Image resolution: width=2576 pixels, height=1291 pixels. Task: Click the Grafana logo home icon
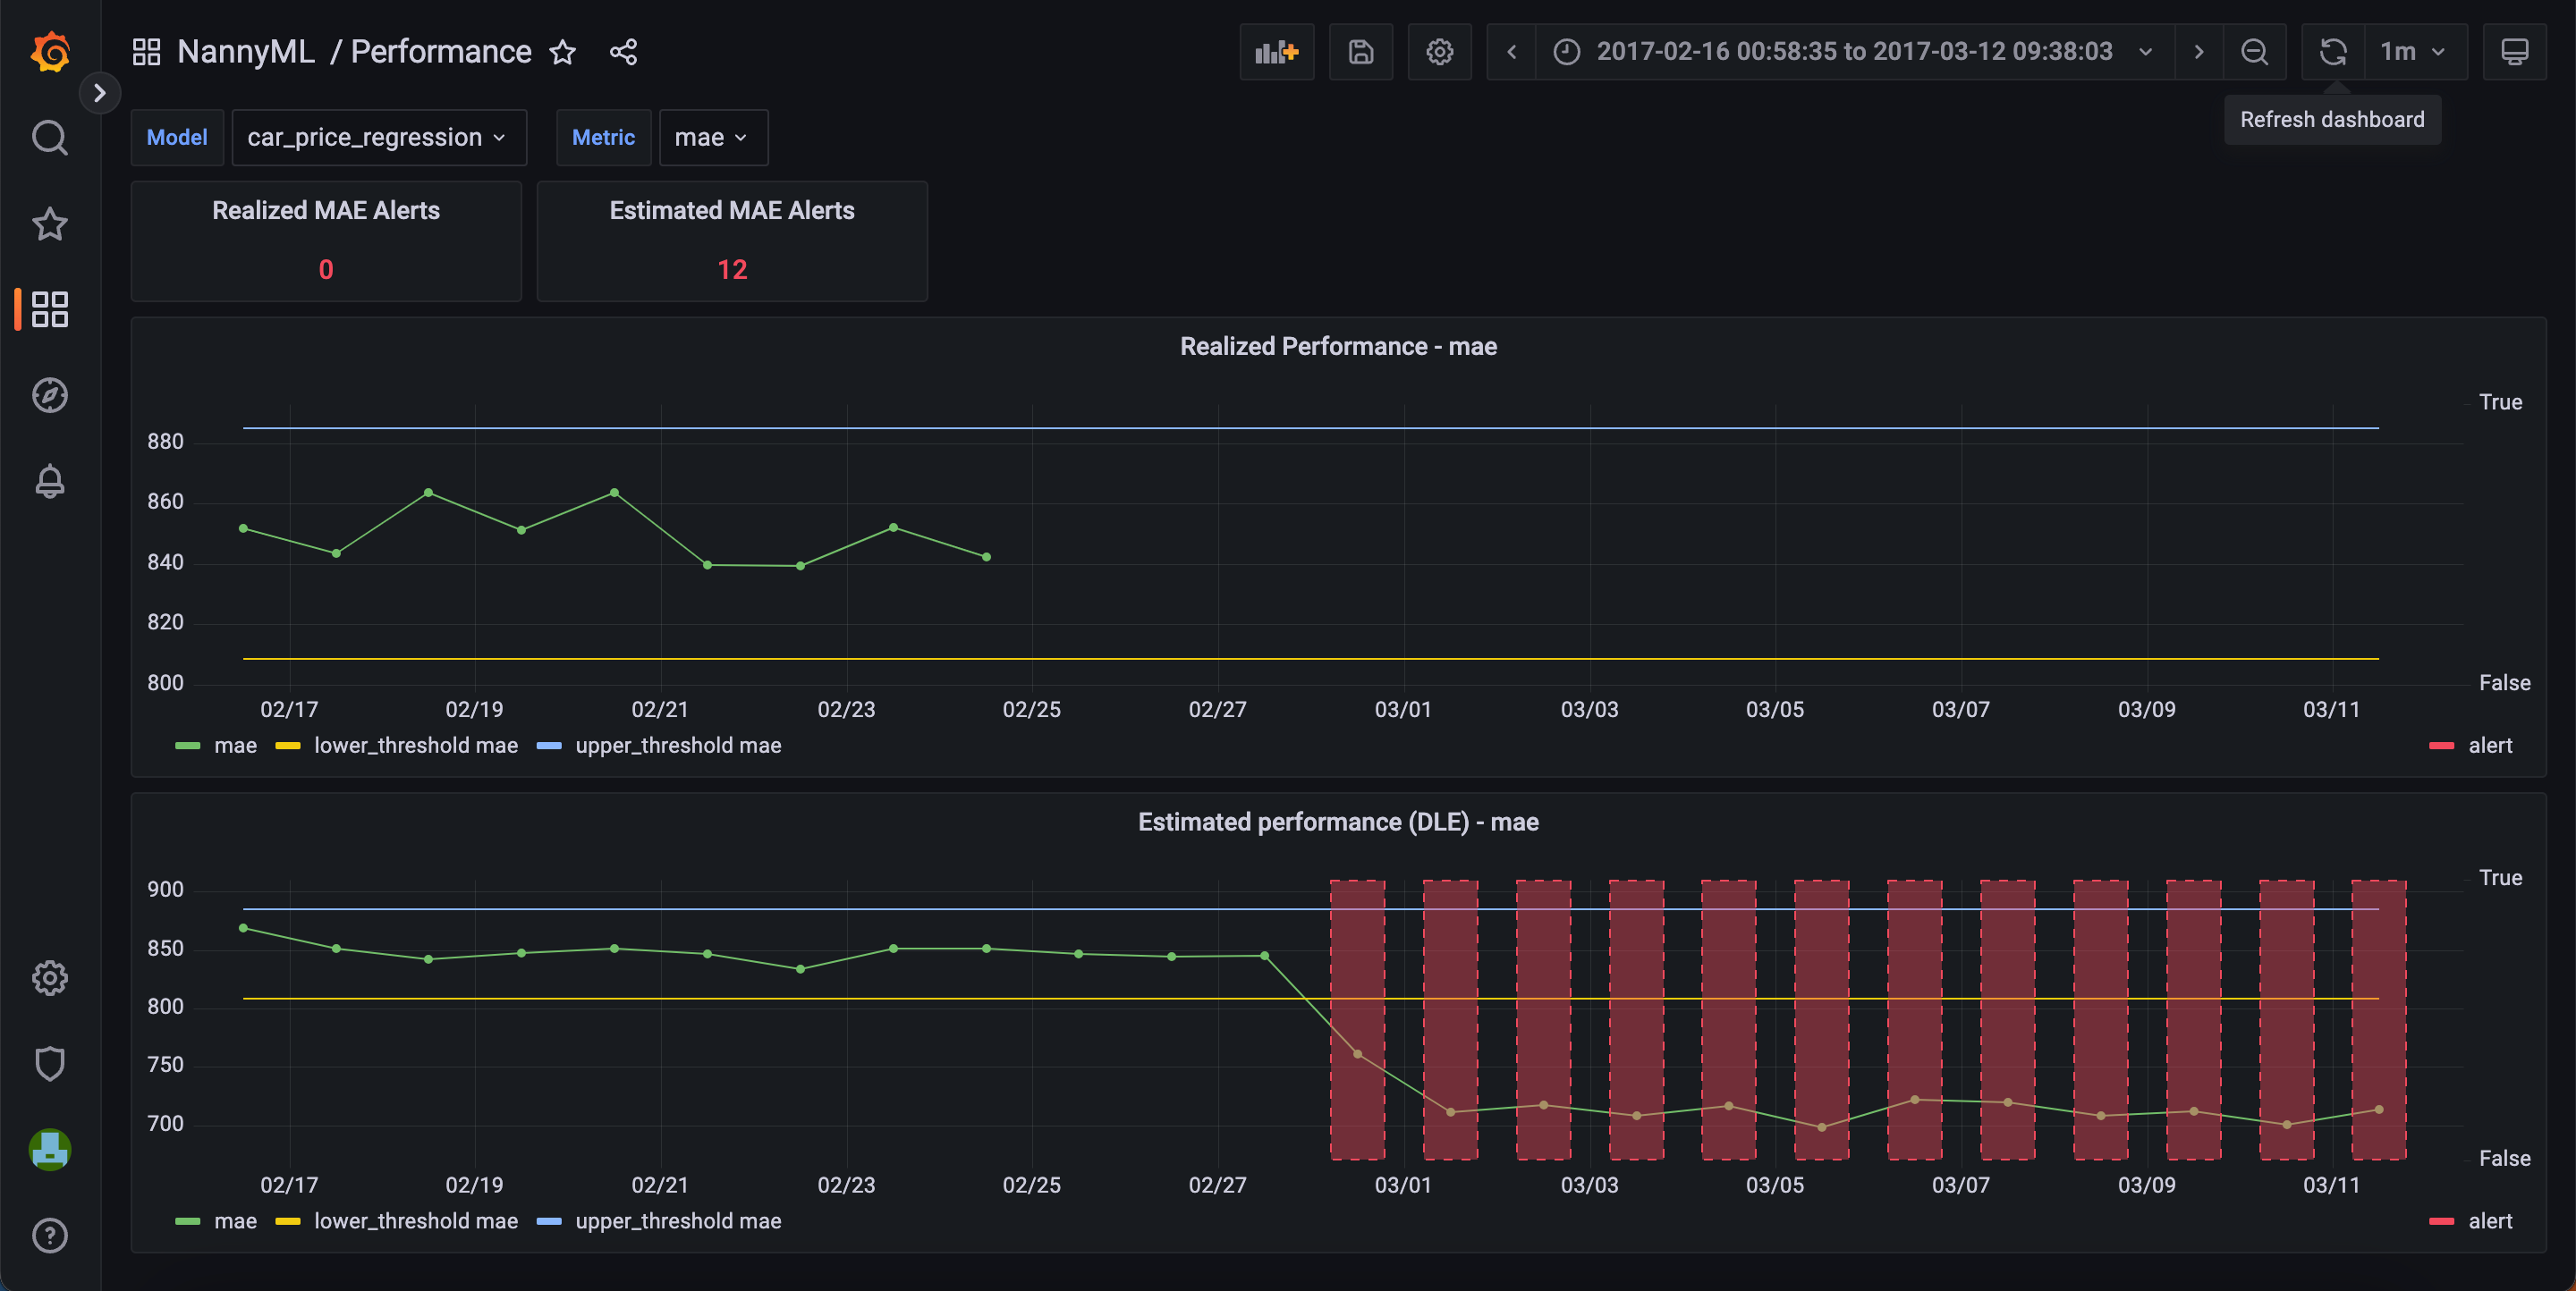click(x=50, y=52)
